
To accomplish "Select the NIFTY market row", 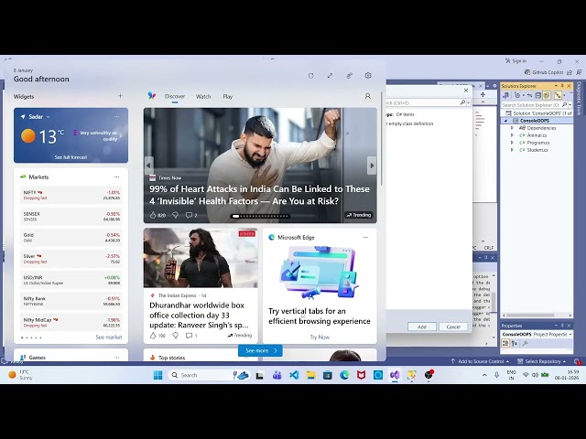I will [x=71, y=195].
